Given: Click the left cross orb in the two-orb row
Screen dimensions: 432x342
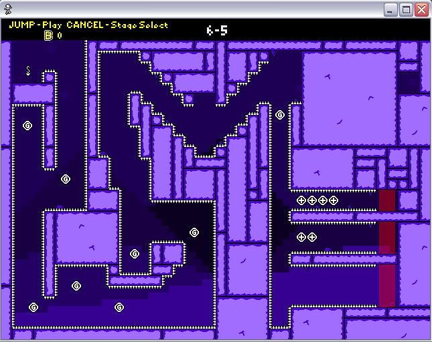Looking at the screenshot, I should click(301, 237).
